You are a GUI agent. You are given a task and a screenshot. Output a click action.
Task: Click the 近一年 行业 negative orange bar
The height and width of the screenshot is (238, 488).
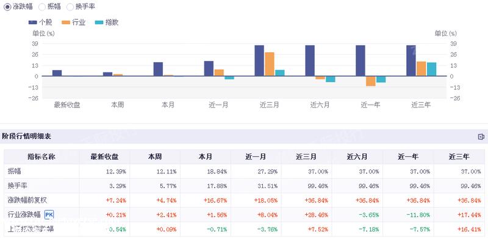click(371, 81)
